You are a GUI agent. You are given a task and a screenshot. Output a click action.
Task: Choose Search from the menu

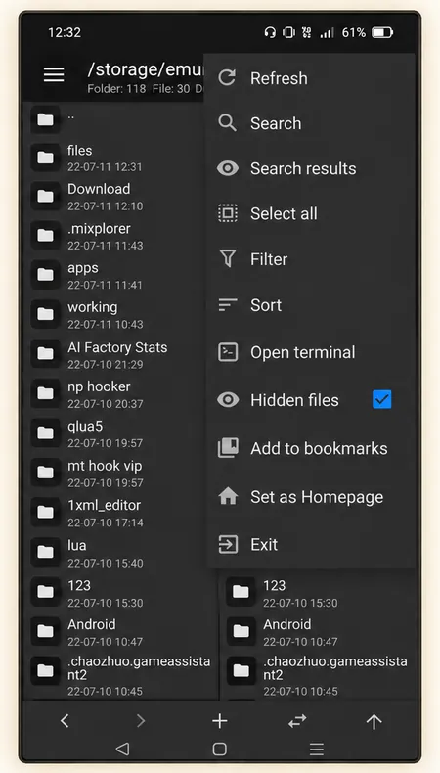(310, 123)
